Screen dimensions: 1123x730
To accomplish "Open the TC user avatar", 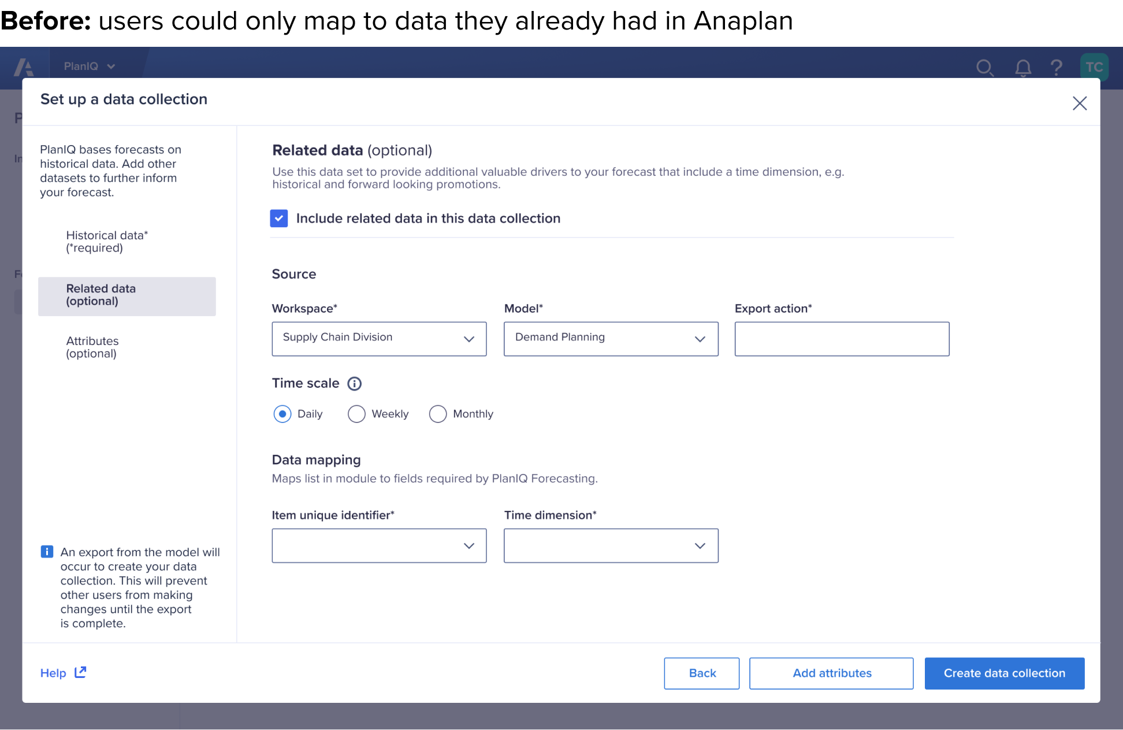I will [x=1094, y=67].
